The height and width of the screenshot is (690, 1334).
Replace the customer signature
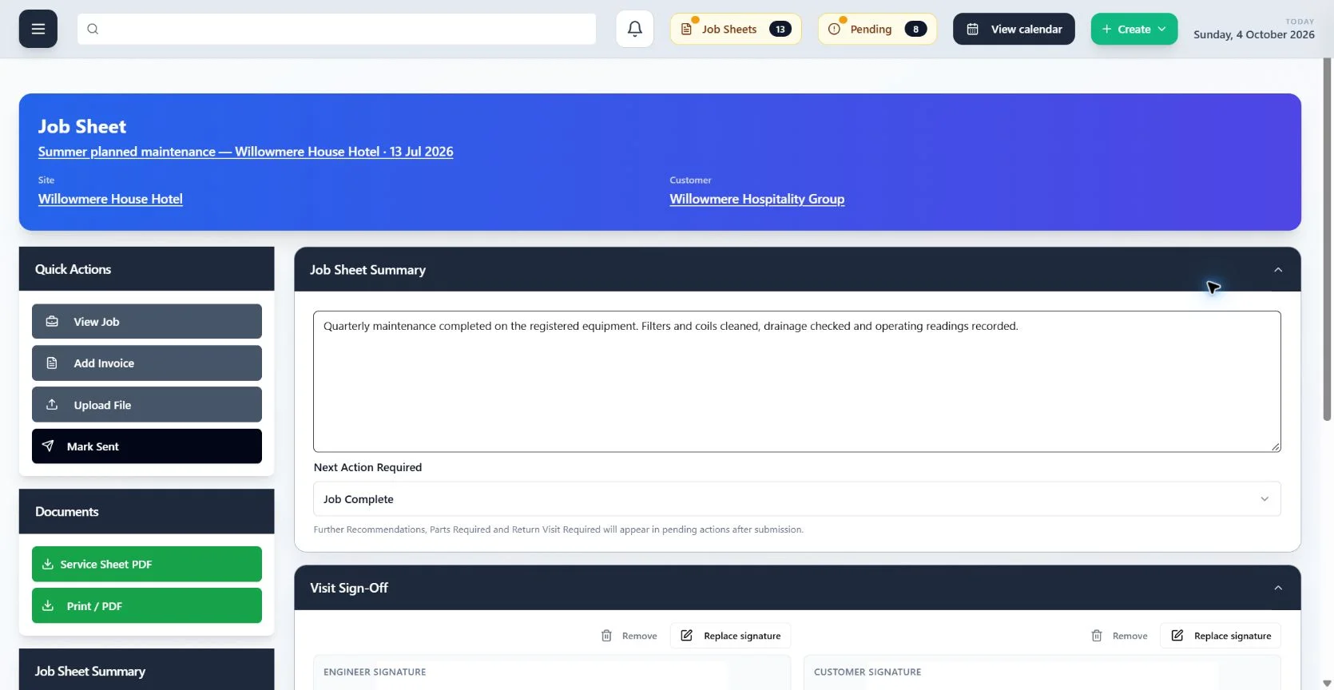pos(1221,636)
